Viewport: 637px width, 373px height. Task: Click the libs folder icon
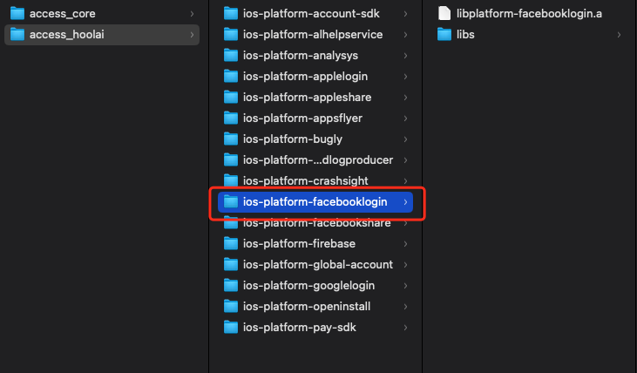(444, 35)
